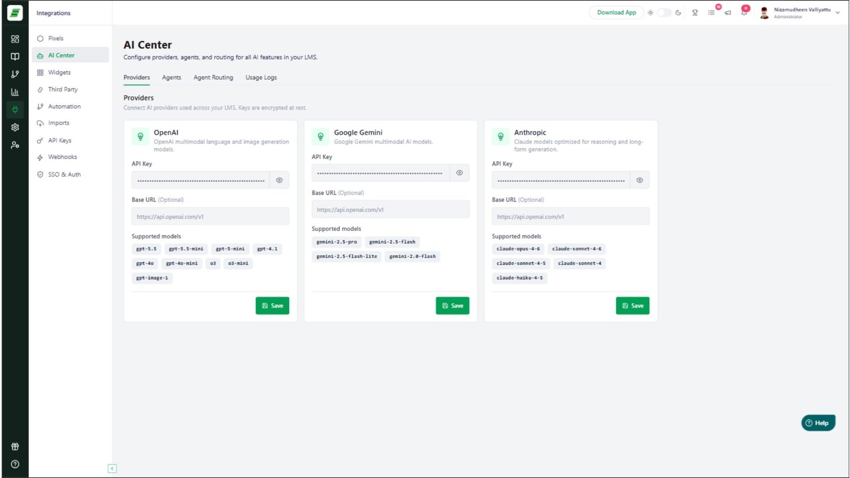Image resolution: width=850 pixels, height=478 pixels.
Task: Open the help question mark icon at bottom left
Action: click(x=15, y=464)
